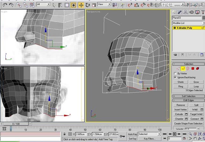This screenshot has width=205, height=142.
Task: Click the Grow selection button
Action: click(x=196, y=82)
